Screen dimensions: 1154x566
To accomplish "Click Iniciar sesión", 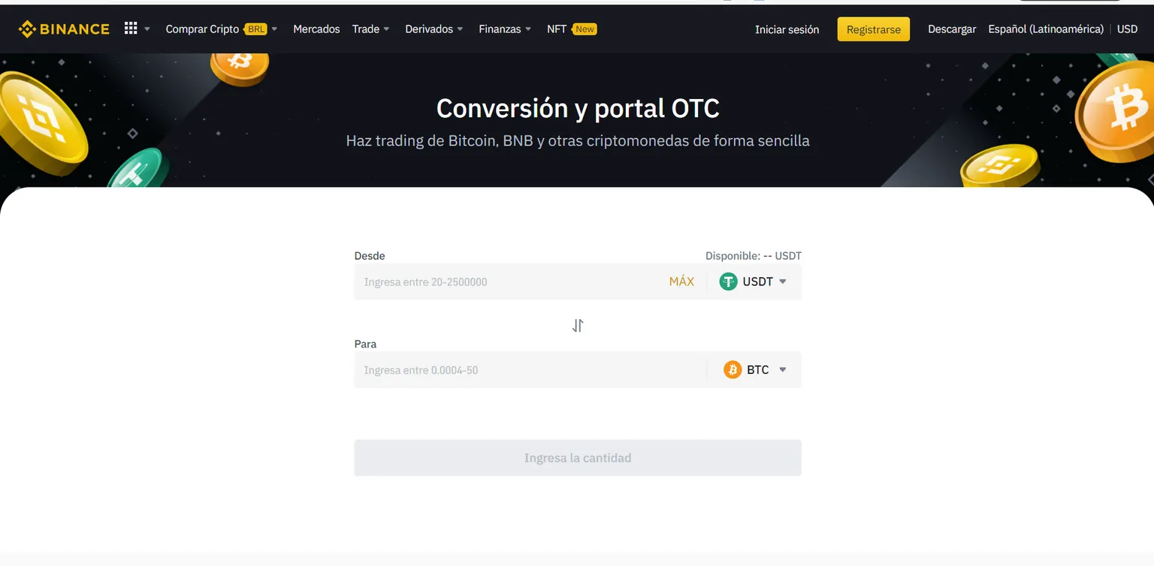I will coord(787,29).
